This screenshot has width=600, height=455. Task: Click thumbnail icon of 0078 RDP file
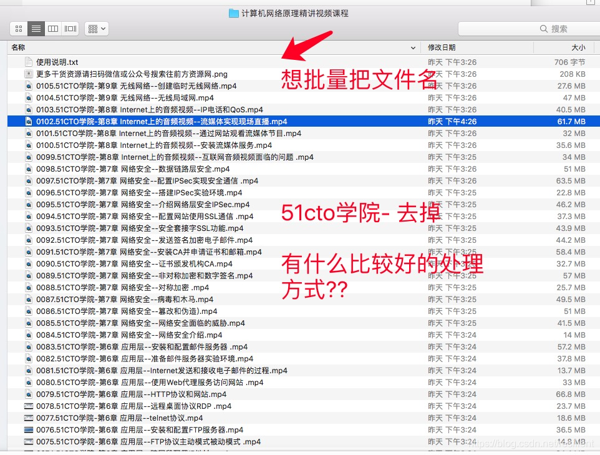coord(28,406)
